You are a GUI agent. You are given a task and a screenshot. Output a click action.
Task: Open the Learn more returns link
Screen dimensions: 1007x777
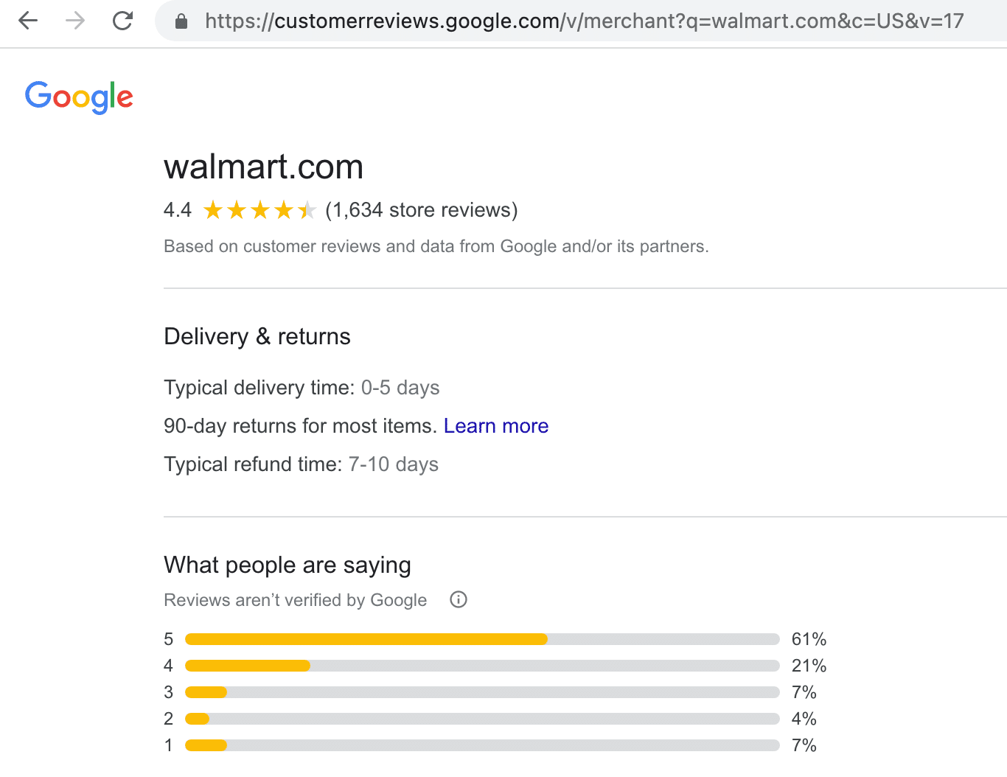coord(496,426)
